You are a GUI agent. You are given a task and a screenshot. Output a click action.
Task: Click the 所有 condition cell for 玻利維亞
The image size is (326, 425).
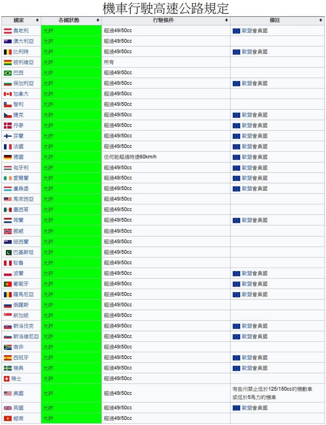[x=109, y=62]
